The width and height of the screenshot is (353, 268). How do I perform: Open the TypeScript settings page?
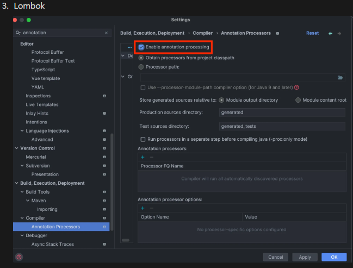point(43,70)
